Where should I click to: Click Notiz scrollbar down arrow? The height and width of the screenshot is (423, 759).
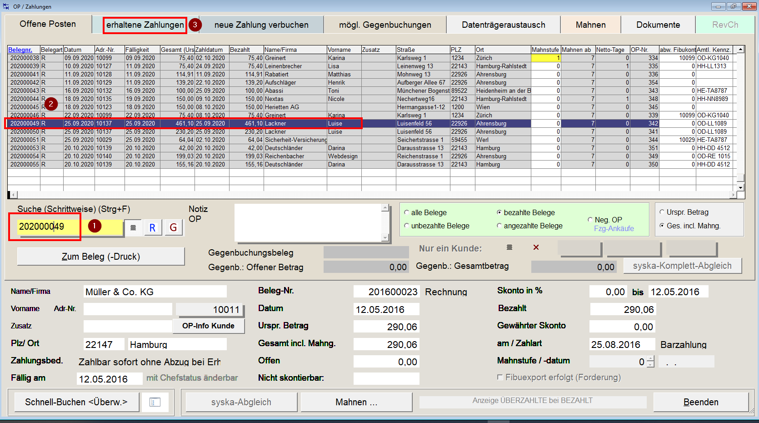[385, 237]
